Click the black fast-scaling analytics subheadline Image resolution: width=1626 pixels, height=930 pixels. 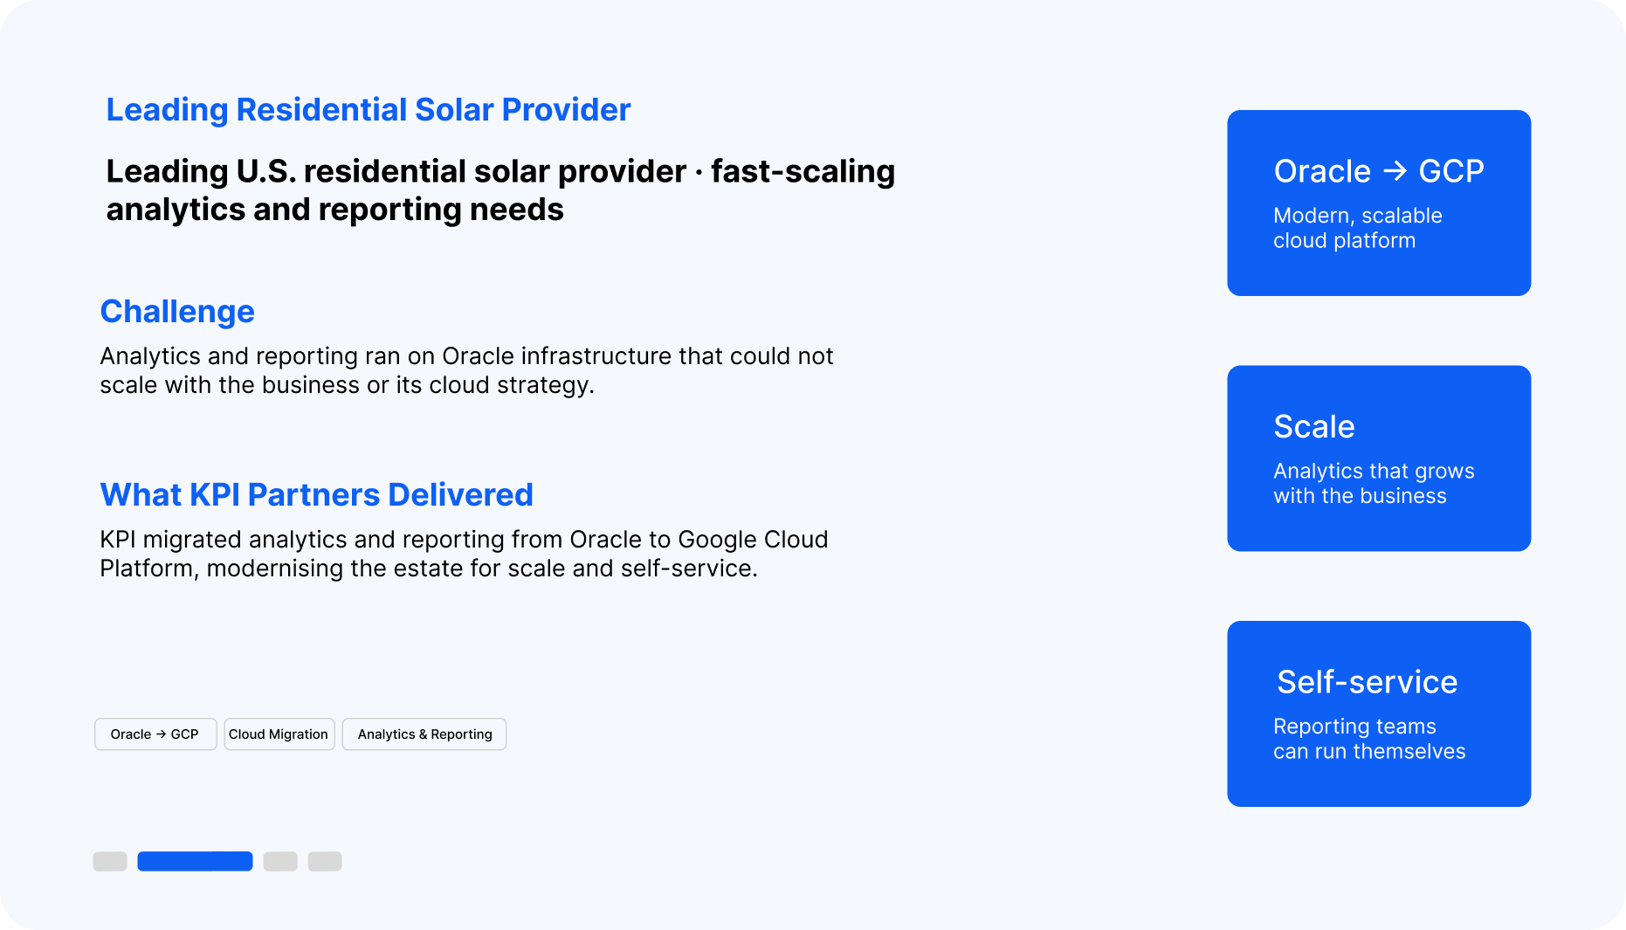click(500, 190)
